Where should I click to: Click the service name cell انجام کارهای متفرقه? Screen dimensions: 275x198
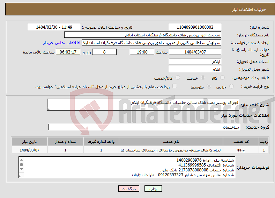(171, 150)
